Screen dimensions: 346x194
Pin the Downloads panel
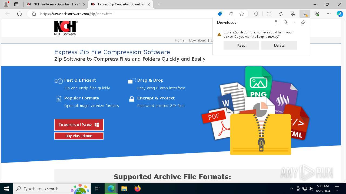pyautogui.click(x=303, y=22)
